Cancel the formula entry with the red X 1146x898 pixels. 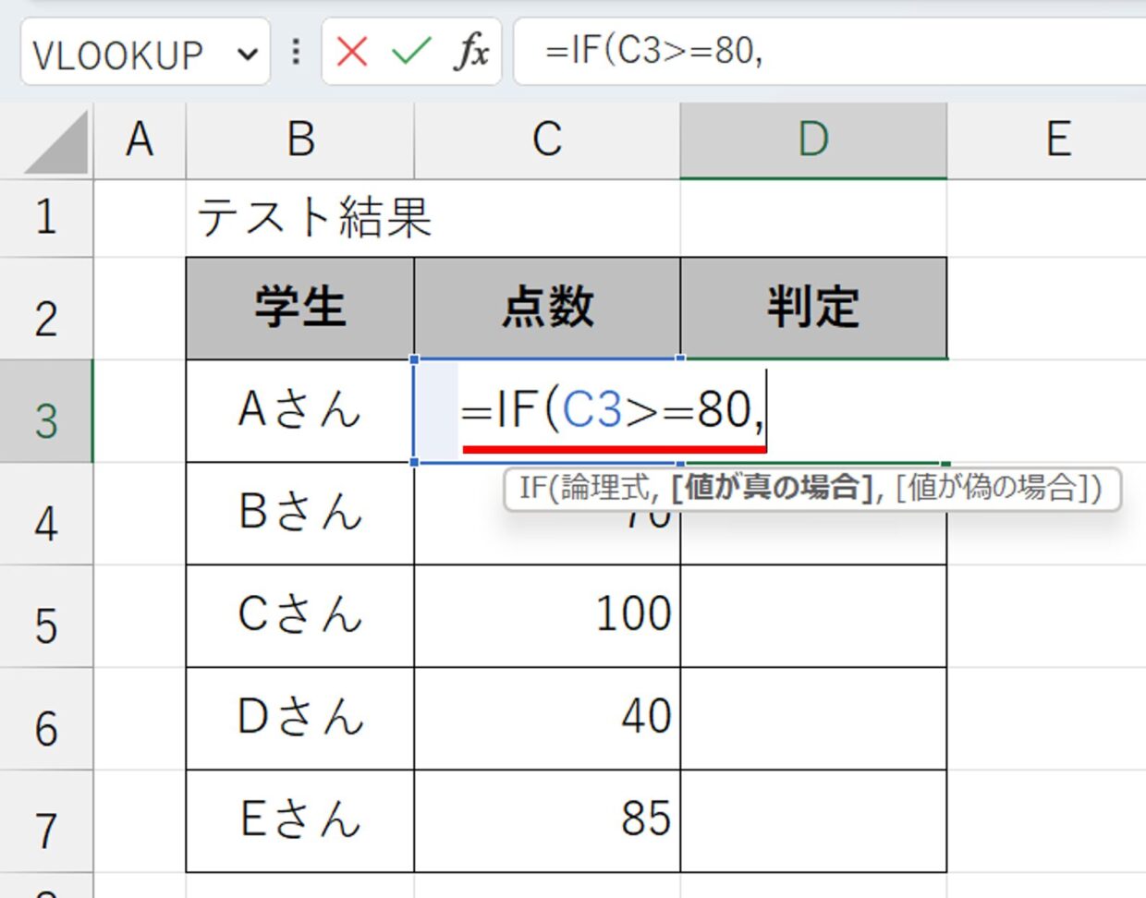coord(352,52)
